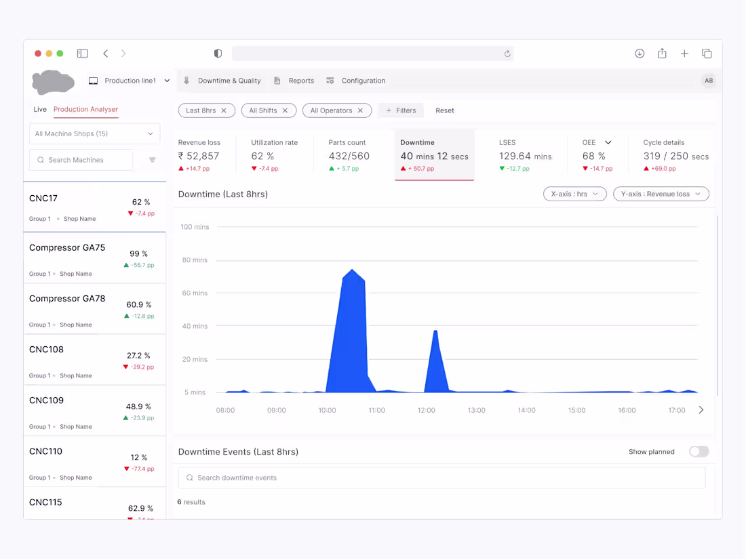746x559 pixels.
Task: Click the Configuration sliders icon
Action: coord(330,81)
